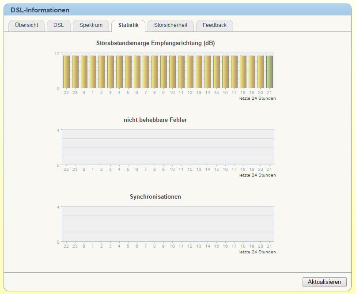This screenshot has width=356, height=294.
Task: Go to the Feedback tab
Action: click(215, 26)
